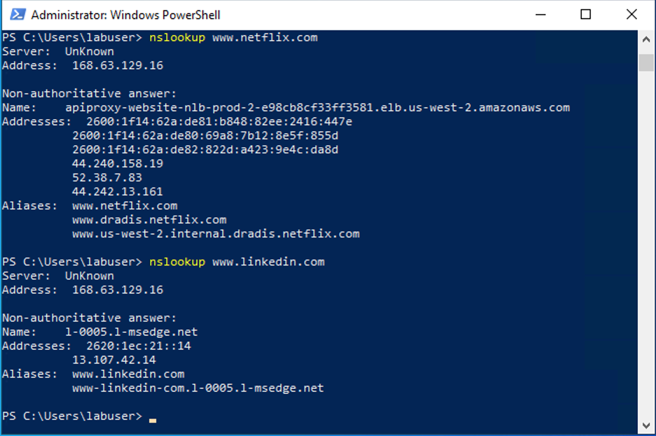The width and height of the screenshot is (656, 436).
Task: Click the Administrator: Windows PowerShell title
Action: (125, 15)
